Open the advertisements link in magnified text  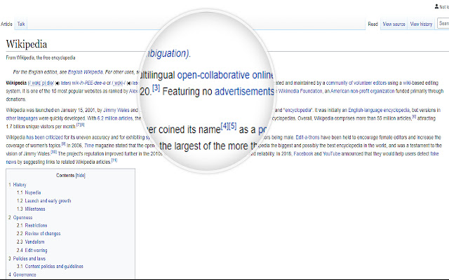[244, 92]
